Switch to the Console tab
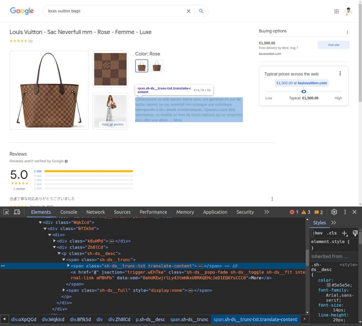 click(69, 212)
